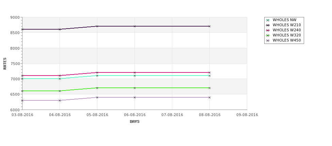
Task: Click the DAYS axis title
Action: point(135,122)
